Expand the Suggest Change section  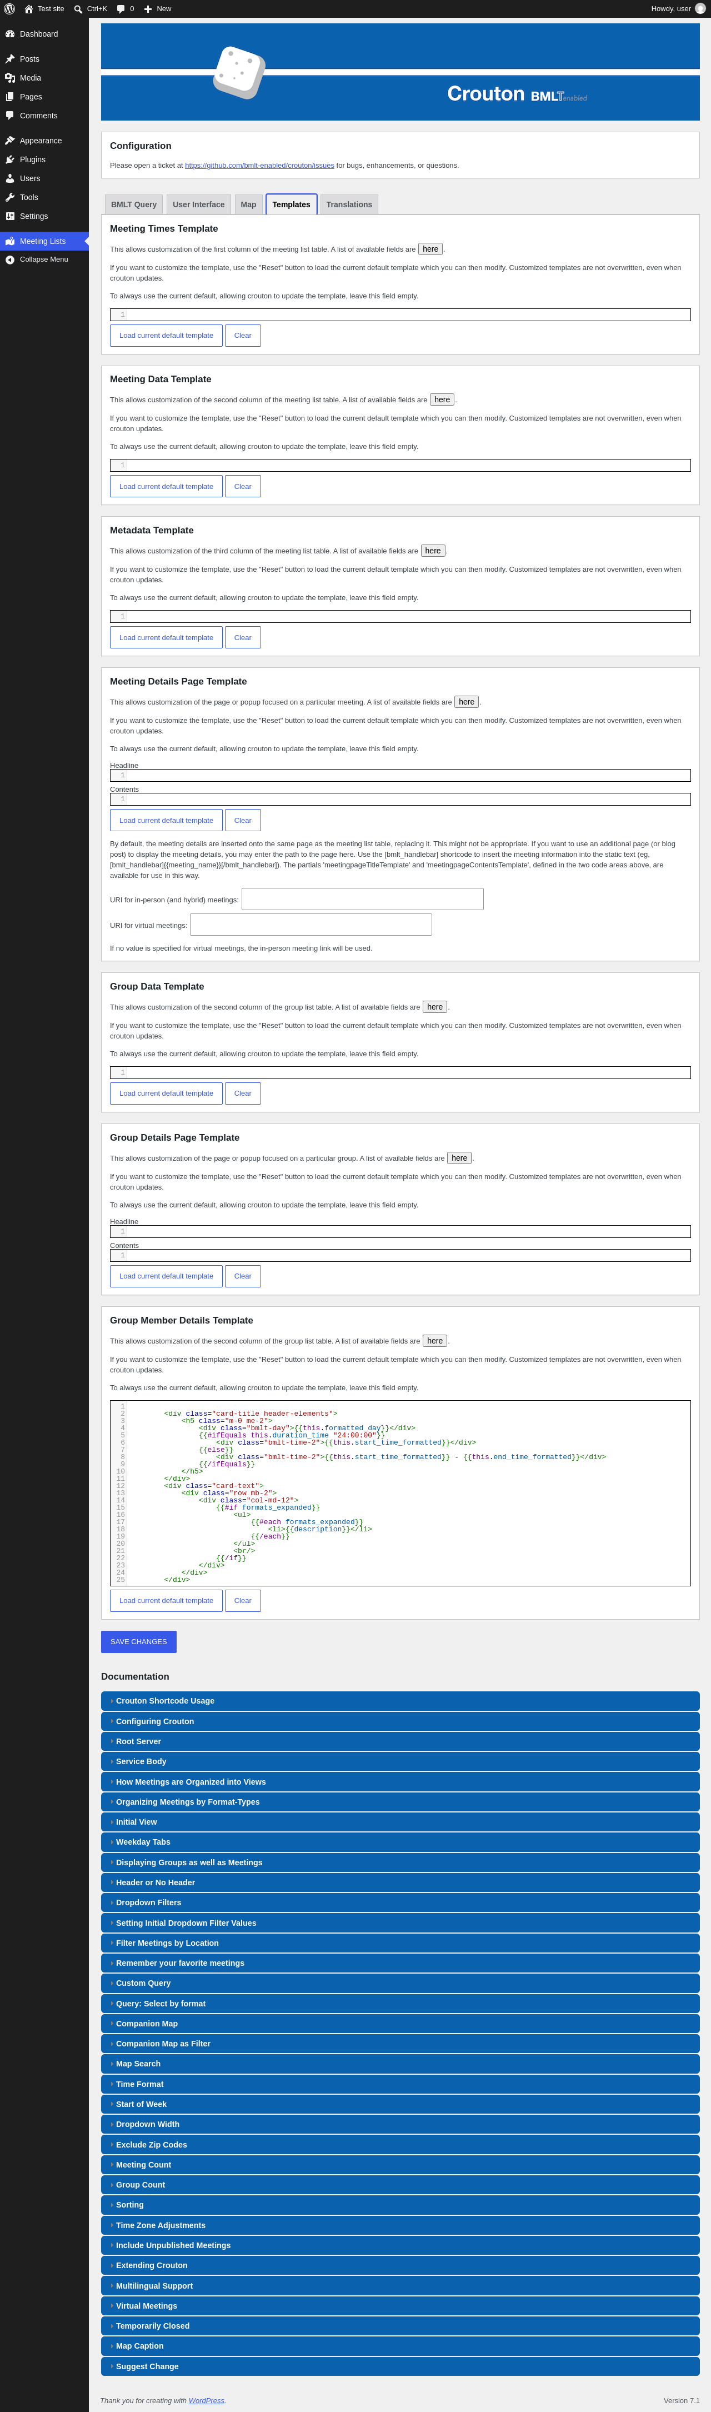click(400, 2366)
